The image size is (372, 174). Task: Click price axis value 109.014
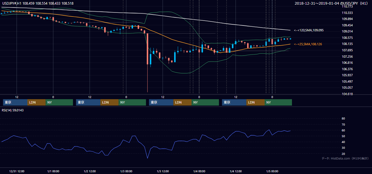347,31
